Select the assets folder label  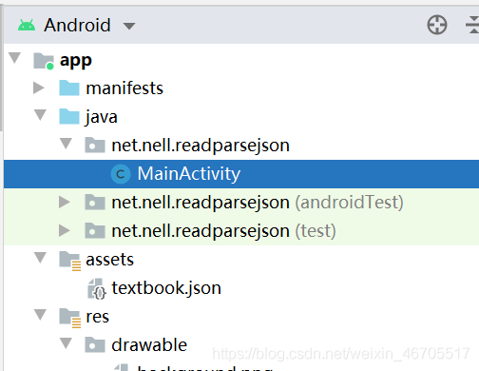pos(109,260)
